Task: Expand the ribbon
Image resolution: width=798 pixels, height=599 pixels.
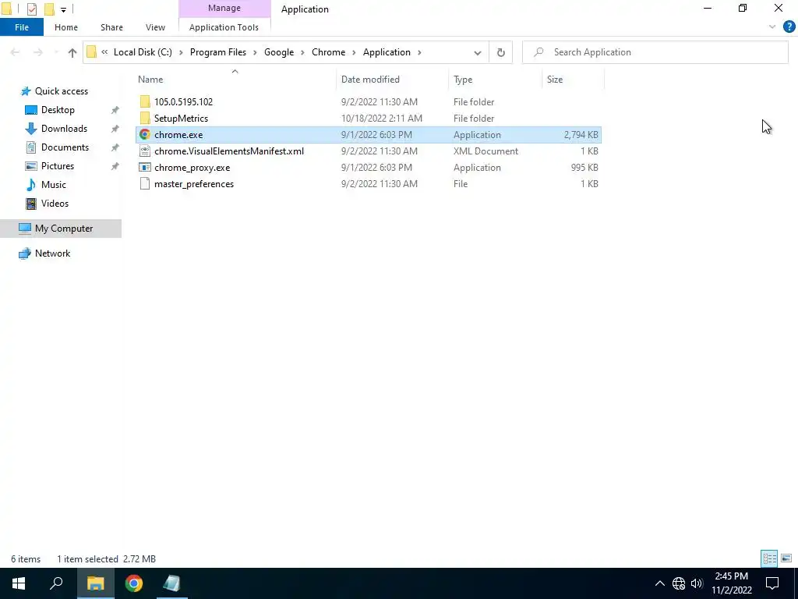Action: point(772,27)
